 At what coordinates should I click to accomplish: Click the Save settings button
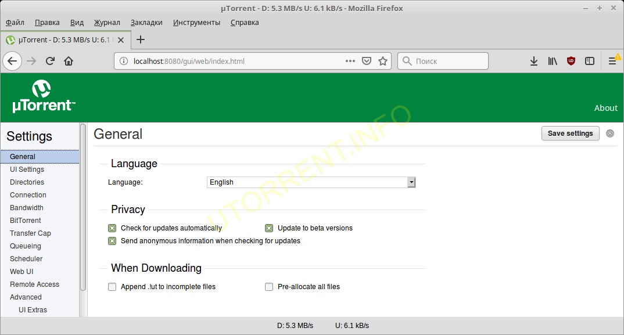(x=571, y=134)
